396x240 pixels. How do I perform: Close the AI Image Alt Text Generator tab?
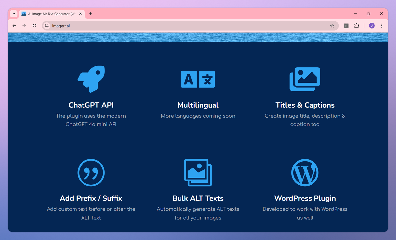point(80,14)
